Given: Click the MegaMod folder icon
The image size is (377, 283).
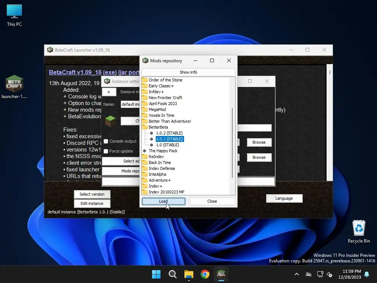Looking at the screenshot, I should [x=145, y=109].
